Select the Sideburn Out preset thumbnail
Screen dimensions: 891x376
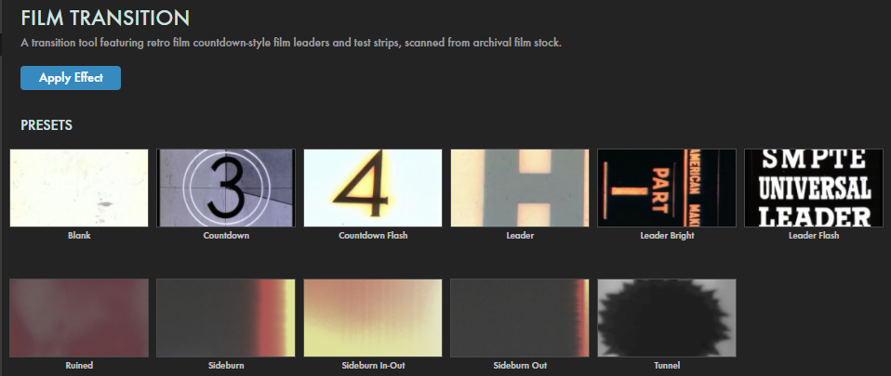[520, 318]
